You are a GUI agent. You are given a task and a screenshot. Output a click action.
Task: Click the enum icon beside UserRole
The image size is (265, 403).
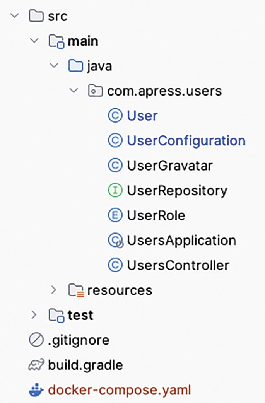pos(115,215)
